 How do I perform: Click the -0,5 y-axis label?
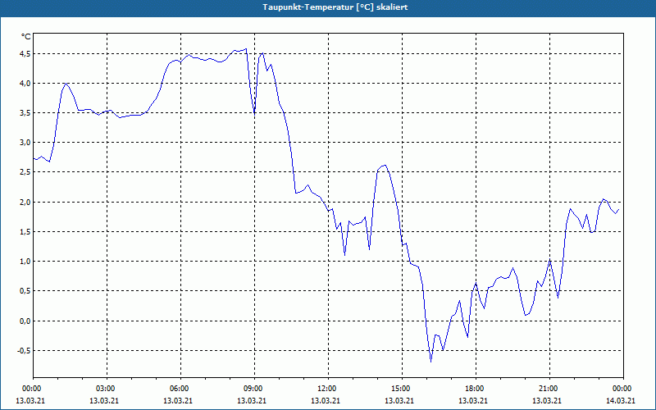click(25, 351)
